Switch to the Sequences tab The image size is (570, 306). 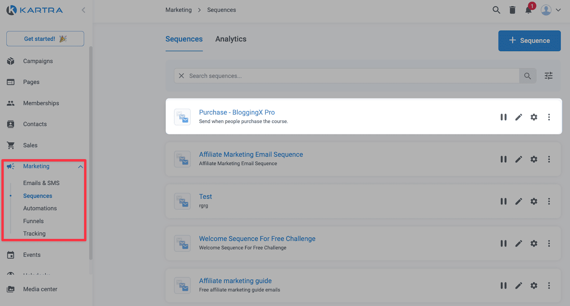tap(184, 39)
